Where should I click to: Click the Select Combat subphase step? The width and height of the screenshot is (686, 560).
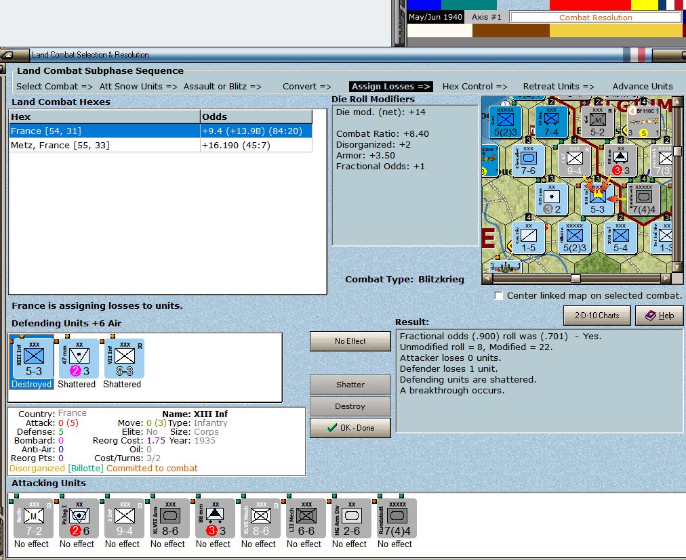(x=54, y=87)
